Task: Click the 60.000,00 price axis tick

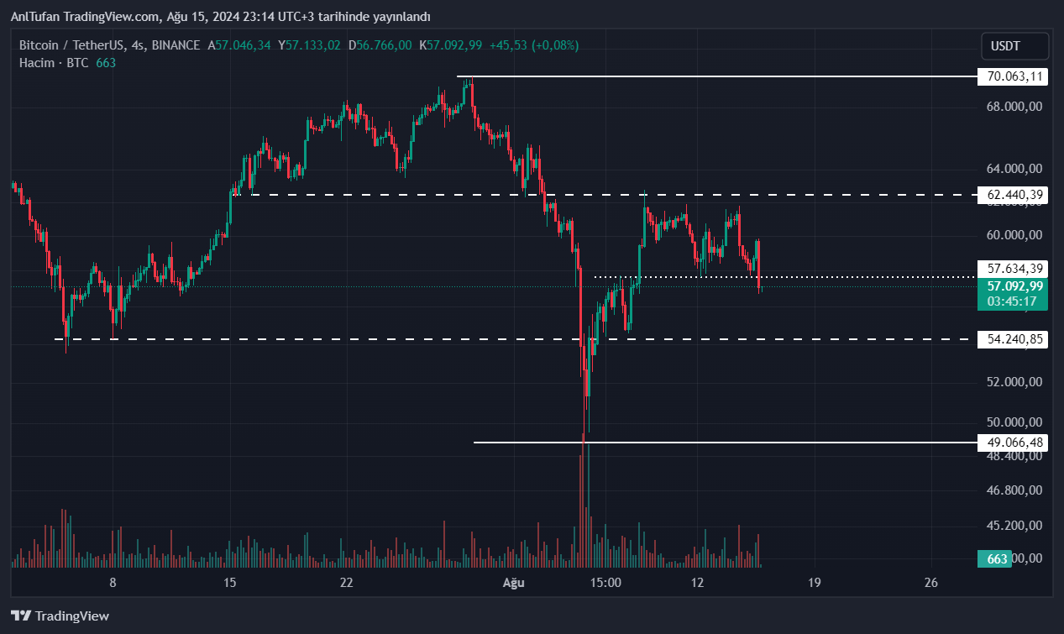Action: [1014, 235]
